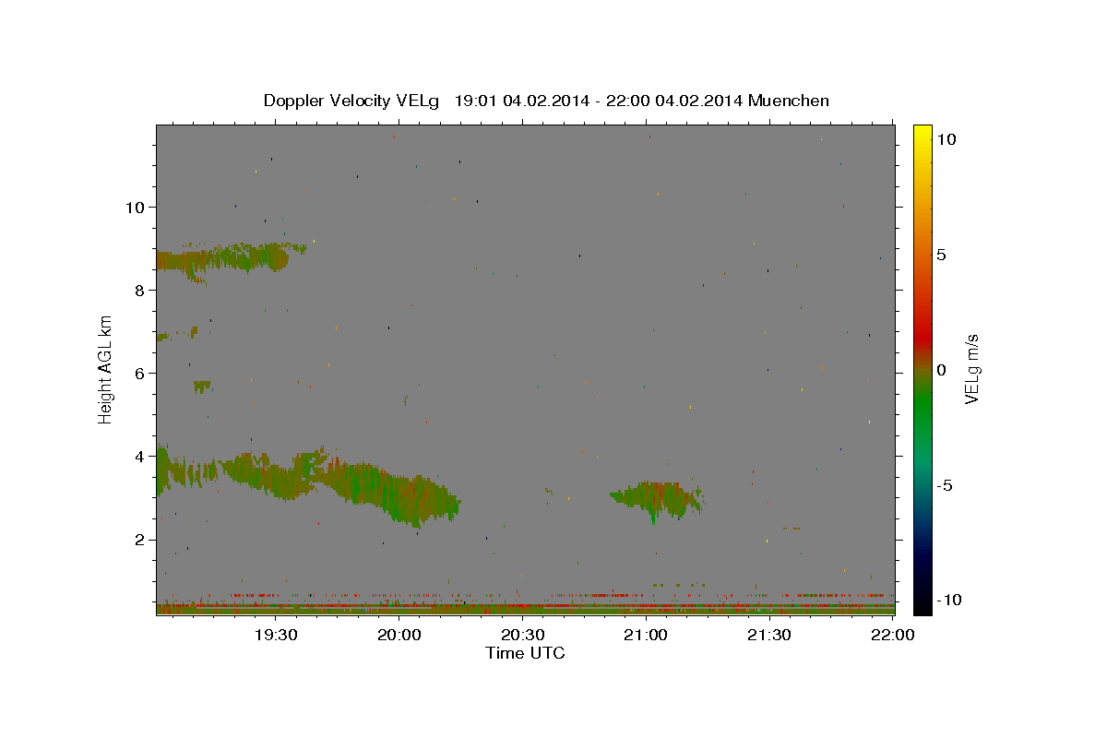Click the colorbar label -10

[950, 600]
